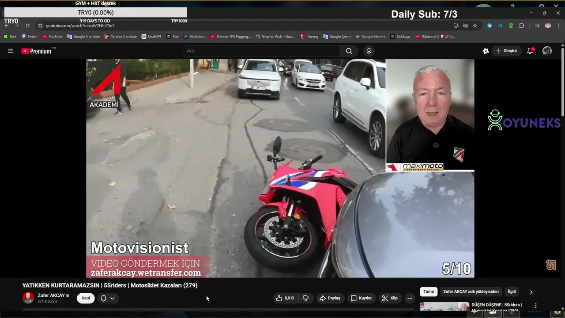Image resolution: width=565 pixels, height=318 pixels.
Task: Open the YouTube guide hamburger menu
Action: tap(11, 51)
